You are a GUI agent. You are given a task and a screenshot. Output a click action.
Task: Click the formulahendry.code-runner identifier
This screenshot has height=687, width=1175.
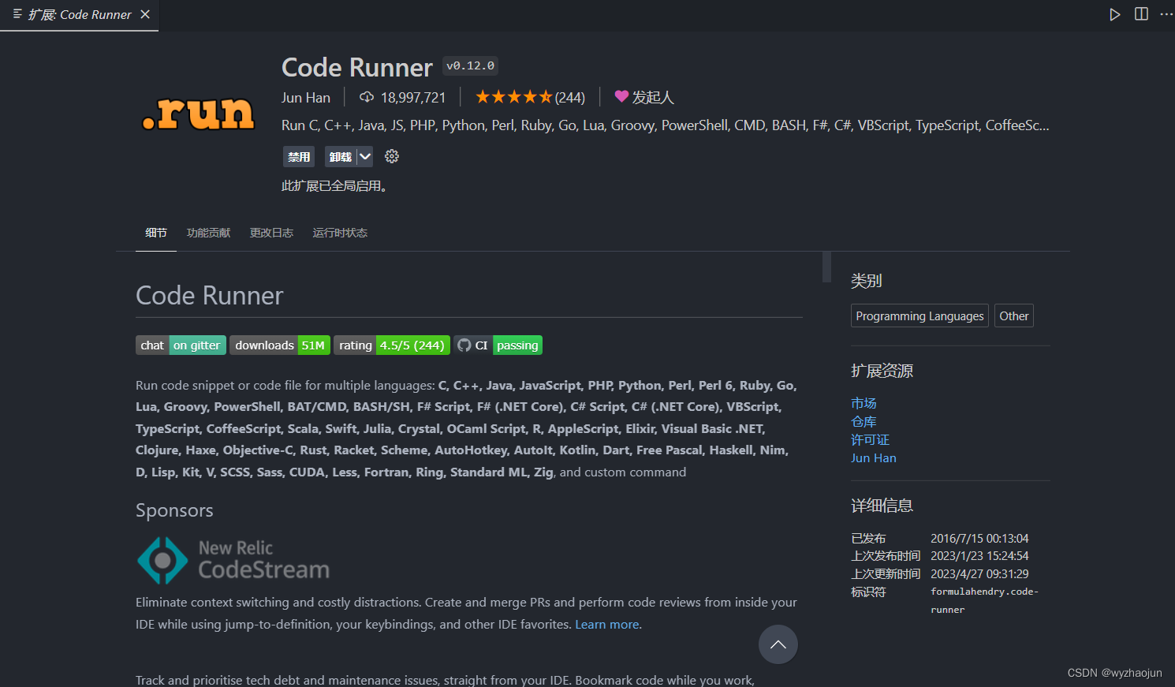tap(984, 600)
